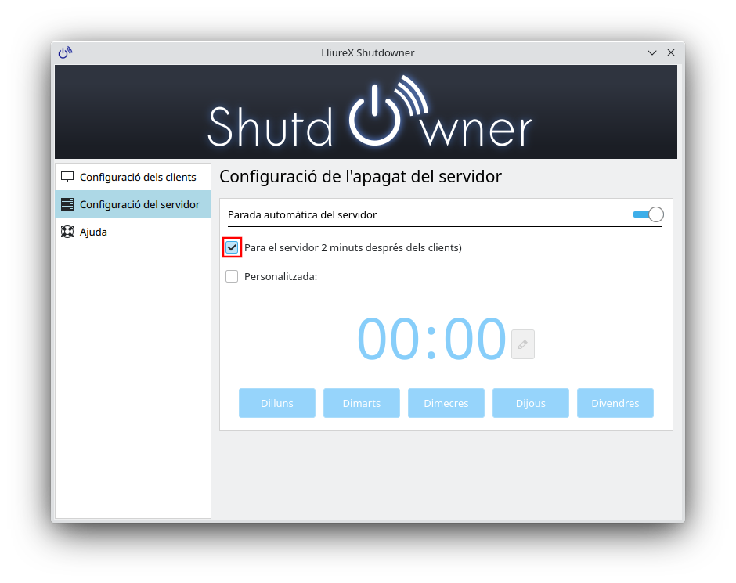The width and height of the screenshot is (736, 583).
Task: Enable the Personalitzada checkbox
Action: click(232, 276)
